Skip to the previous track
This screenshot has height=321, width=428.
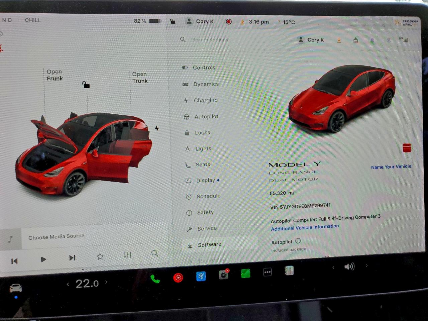click(x=14, y=261)
